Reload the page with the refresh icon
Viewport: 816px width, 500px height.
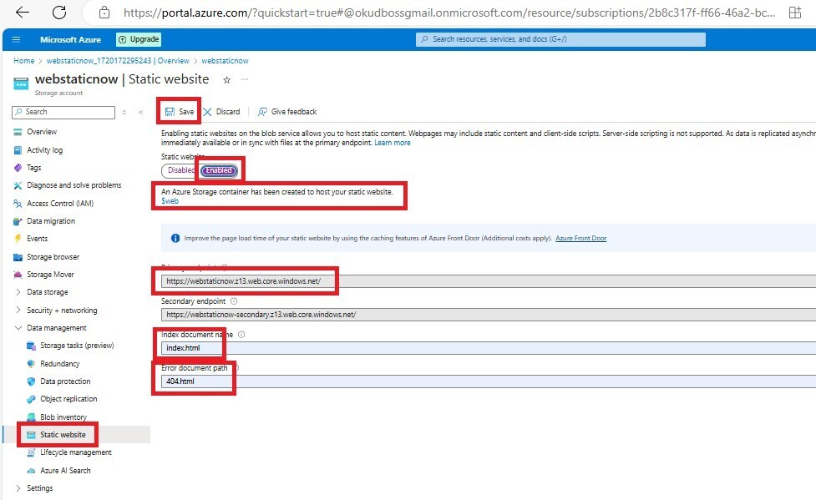[59, 13]
